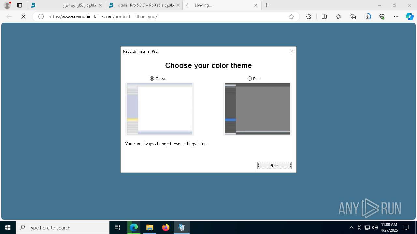Add this page to favorites star
The image size is (417, 234).
click(x=291, y=17)
